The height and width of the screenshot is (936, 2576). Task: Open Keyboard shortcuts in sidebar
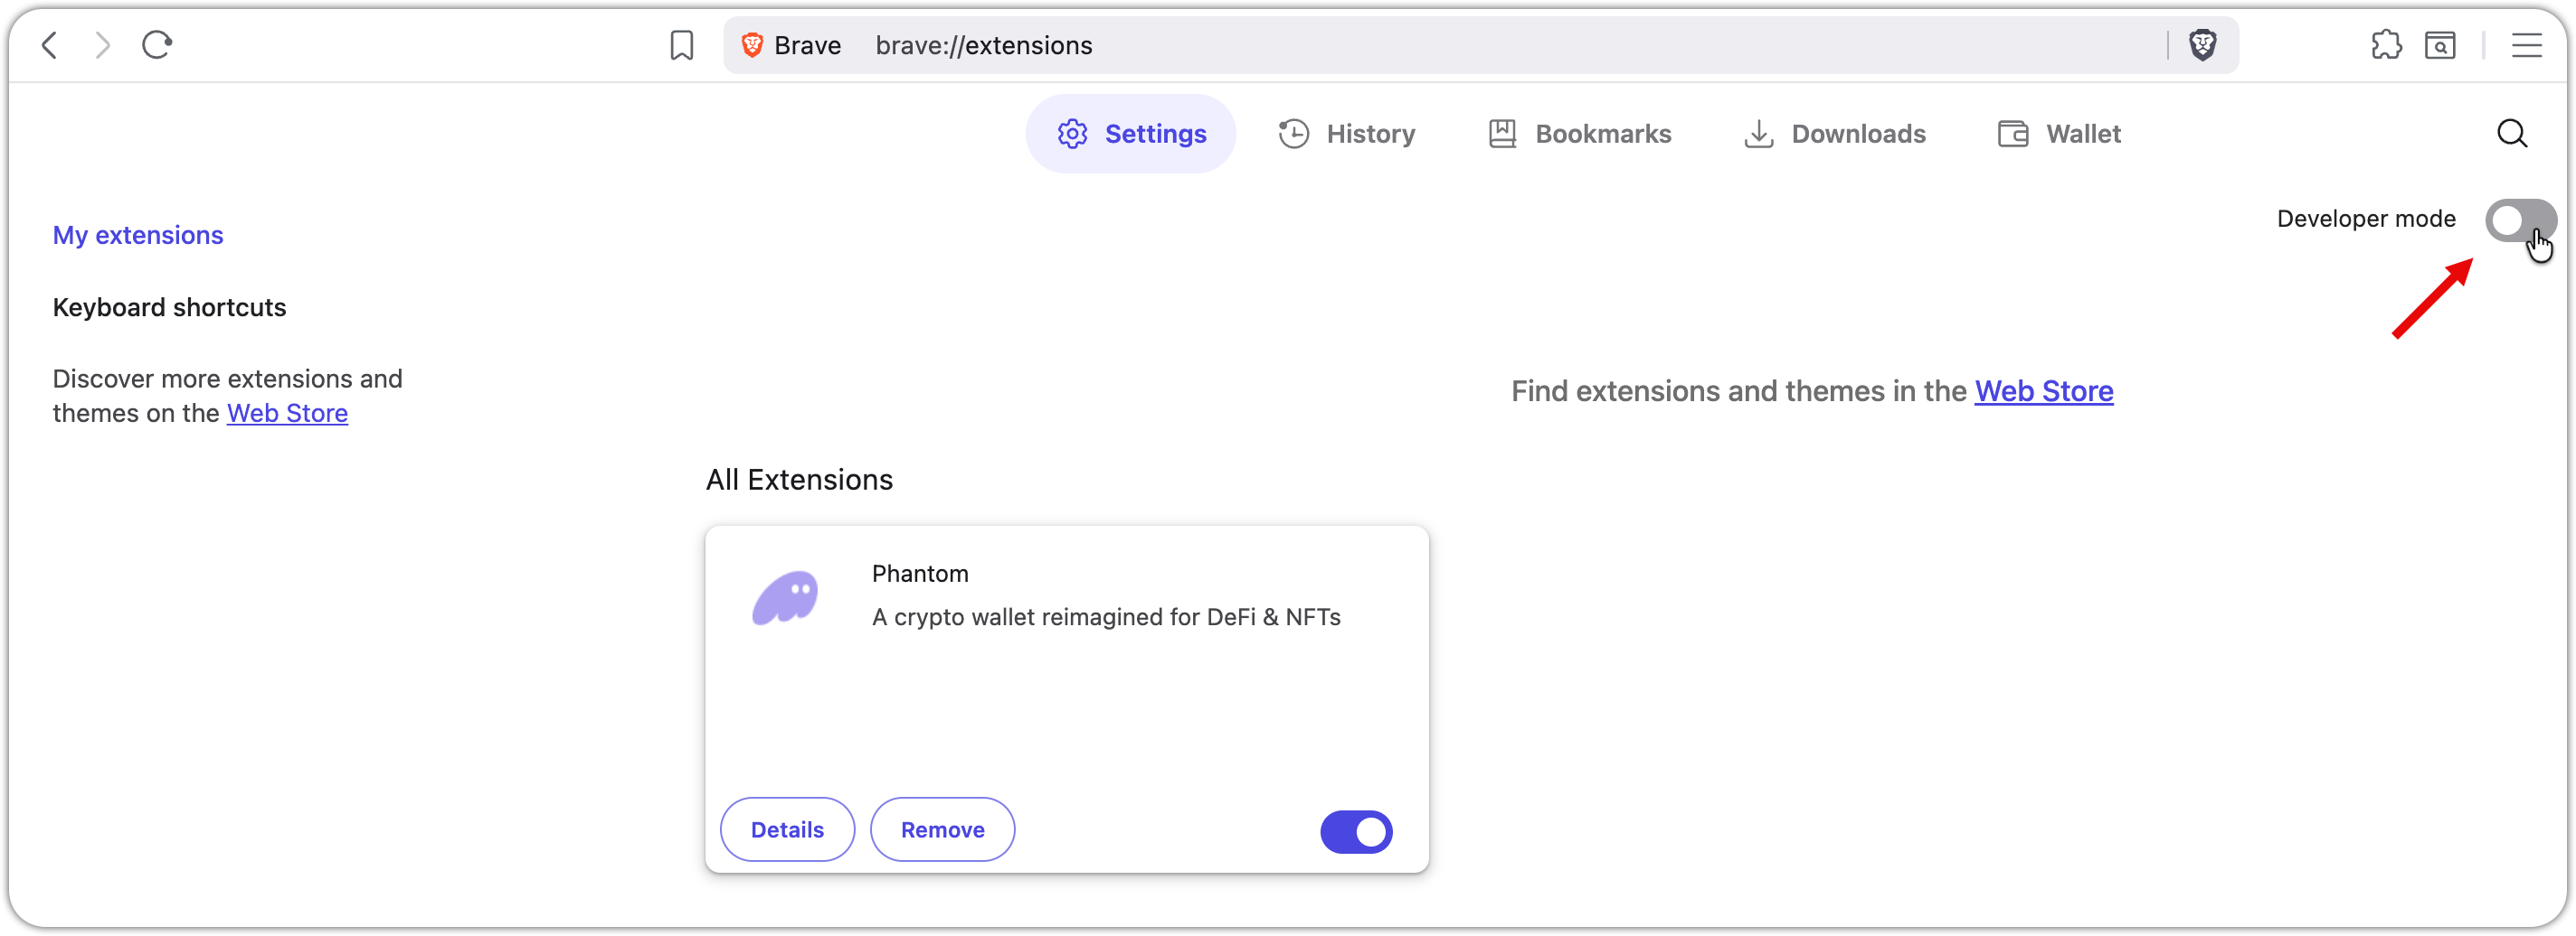(x=169, y=308)
